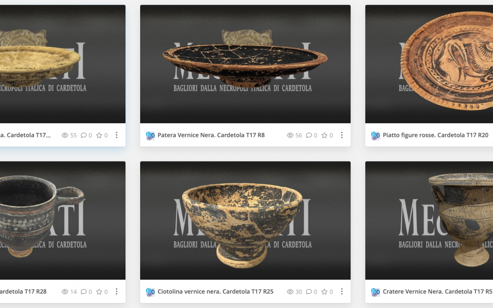The height and width of the screenshot is (308, 493).
Task: Click the views eye icon on Patera card
Action: tap(290, 135)
